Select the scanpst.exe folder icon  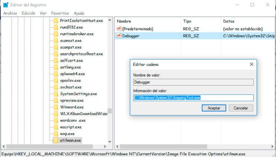(56, 47)
